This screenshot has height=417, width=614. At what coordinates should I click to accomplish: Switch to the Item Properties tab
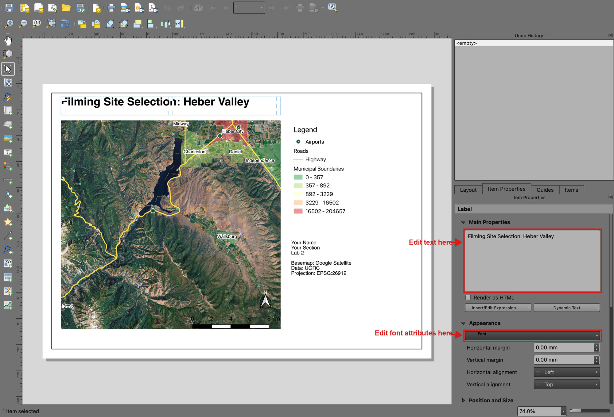[x=507, y=189]
